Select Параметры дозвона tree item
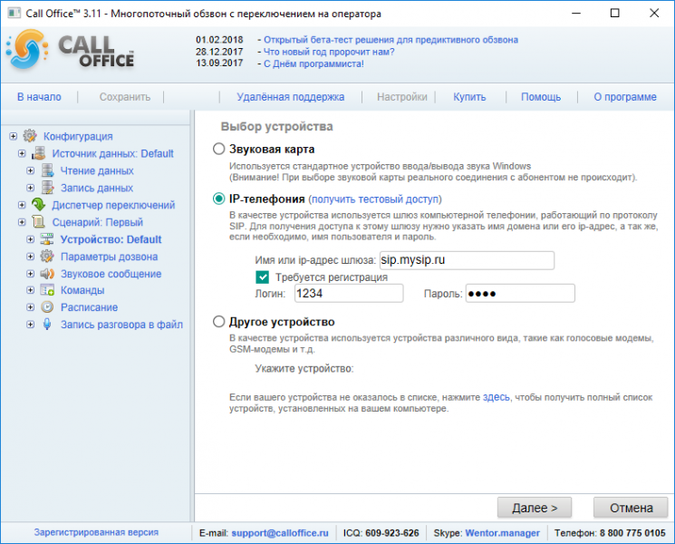Screen dimensions: 675x544 (x=109, y=257)
